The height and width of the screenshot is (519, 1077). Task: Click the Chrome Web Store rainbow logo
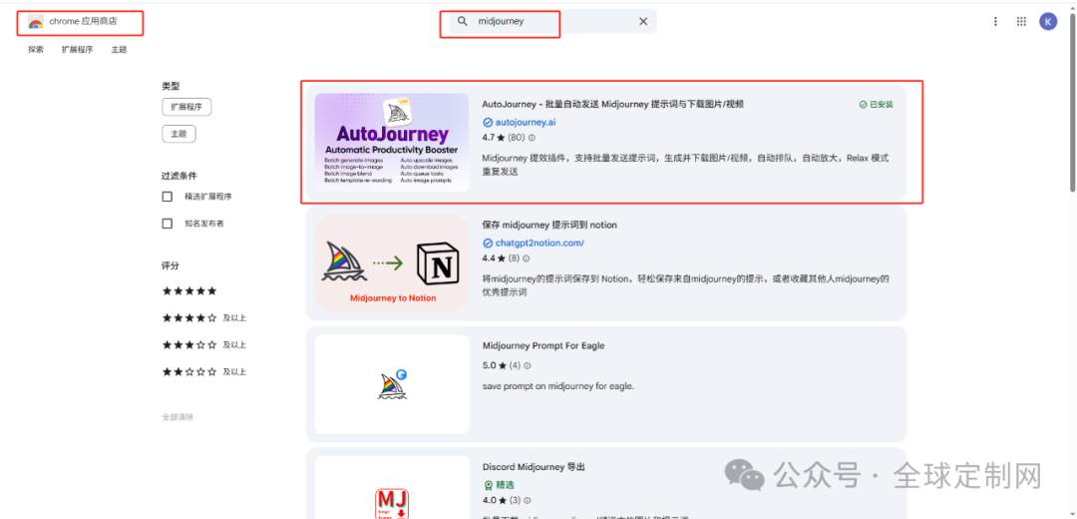[36, 22]
